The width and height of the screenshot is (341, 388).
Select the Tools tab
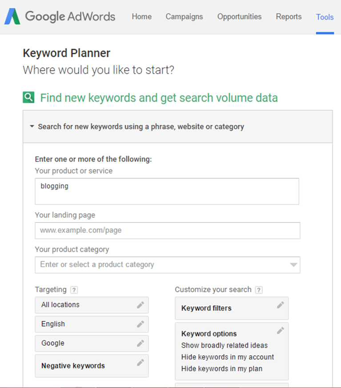click(325, 17)
